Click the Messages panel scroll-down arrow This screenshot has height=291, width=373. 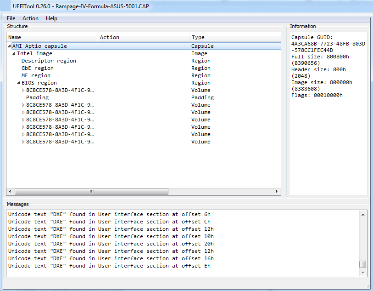pyautogui.click(x=363, y=273)
